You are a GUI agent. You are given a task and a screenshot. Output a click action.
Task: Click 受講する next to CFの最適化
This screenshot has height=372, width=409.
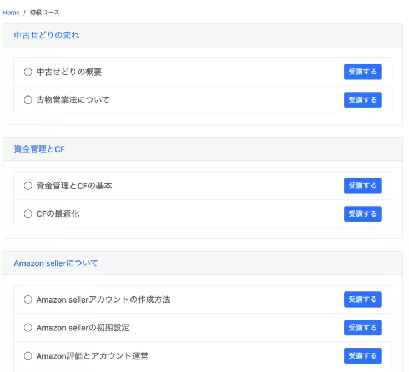[x=362, y=214]
